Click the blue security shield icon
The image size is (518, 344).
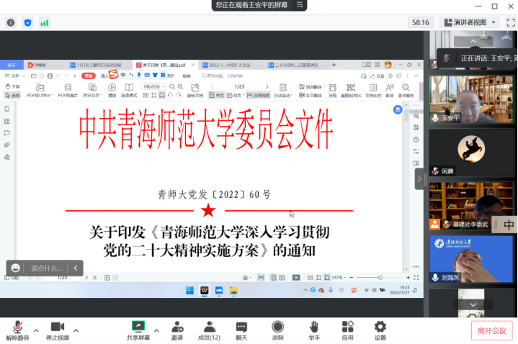[x=28, y=22]
